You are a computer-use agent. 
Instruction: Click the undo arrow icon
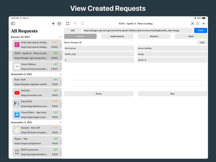[x=75, y=23]
